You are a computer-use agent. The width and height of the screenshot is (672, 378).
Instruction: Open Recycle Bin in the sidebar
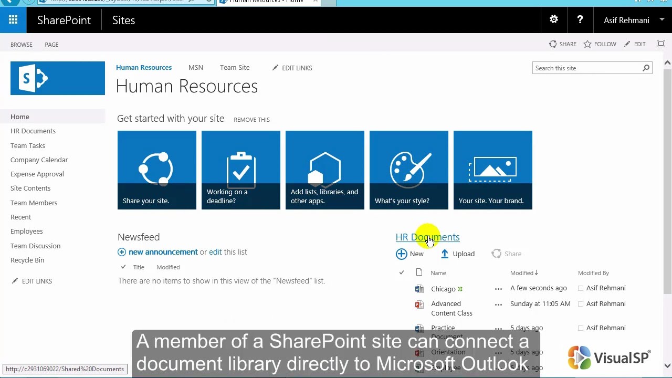pos(27,260)
